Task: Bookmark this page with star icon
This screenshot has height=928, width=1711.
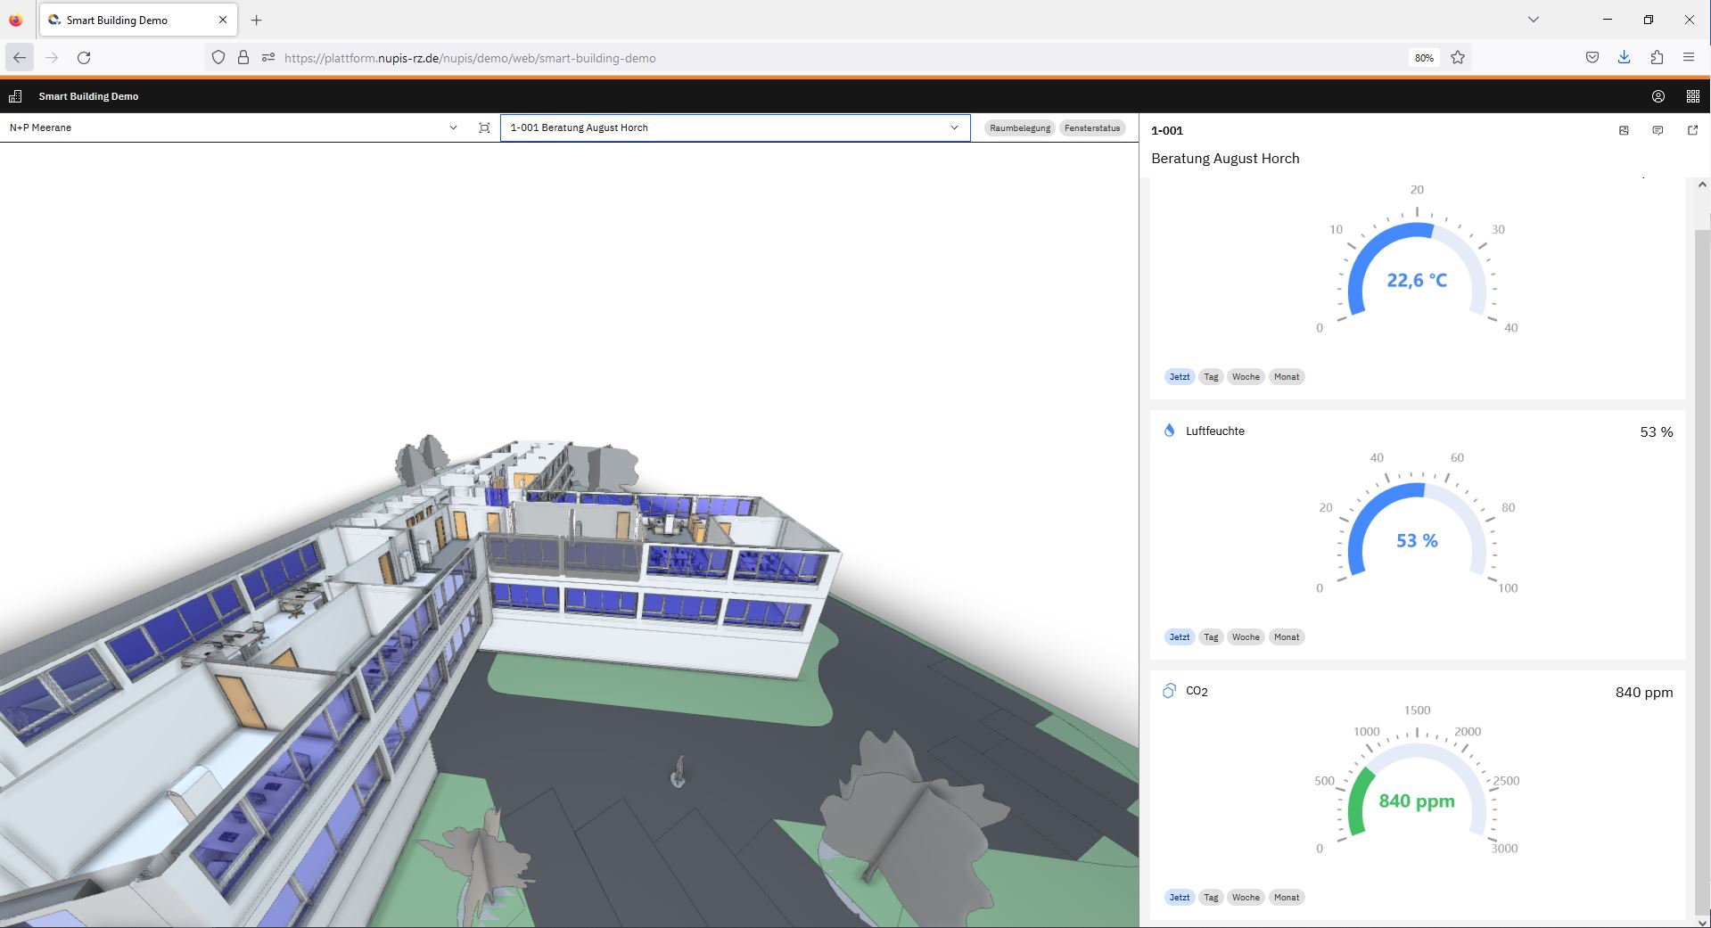Action: (1458, 57)
